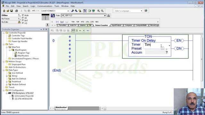Open the Path AB_VBP-1 dropdown
The image size is (205, 115).
105,16
